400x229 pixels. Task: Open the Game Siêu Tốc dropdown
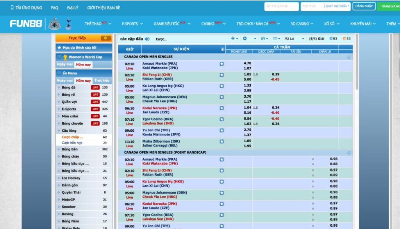[172, 23]
